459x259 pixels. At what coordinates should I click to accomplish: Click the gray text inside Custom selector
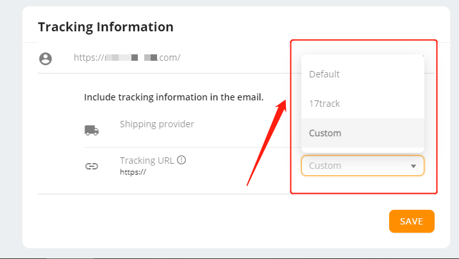pyautogui.click(x=325, y=166)
